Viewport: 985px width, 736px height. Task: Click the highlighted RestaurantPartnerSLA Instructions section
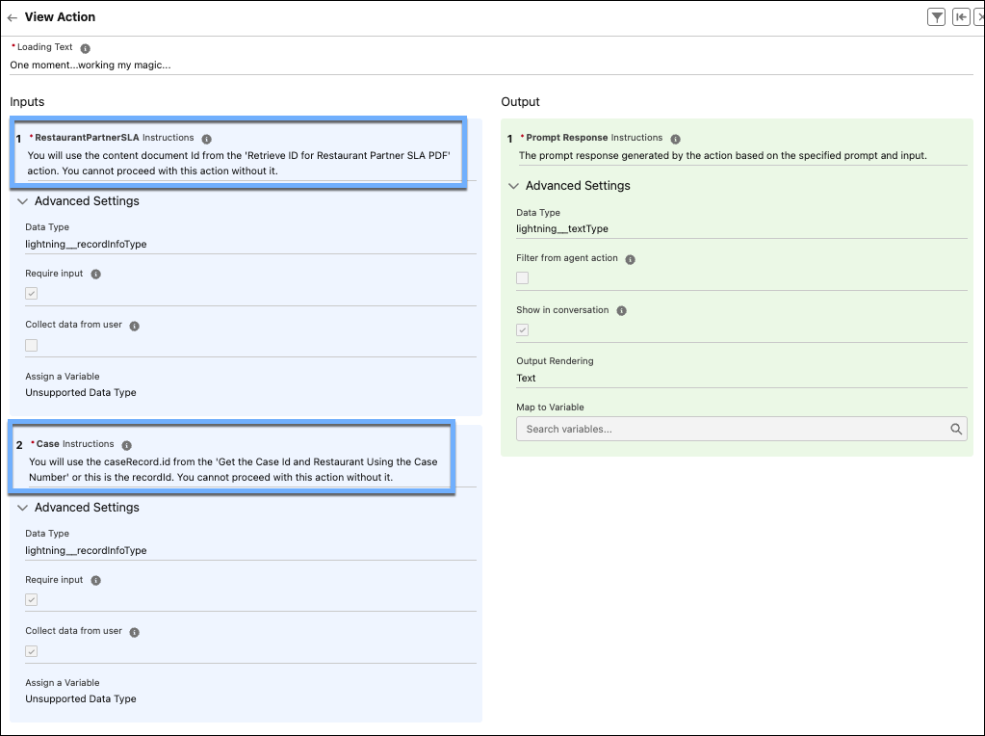tap(236, 152)
